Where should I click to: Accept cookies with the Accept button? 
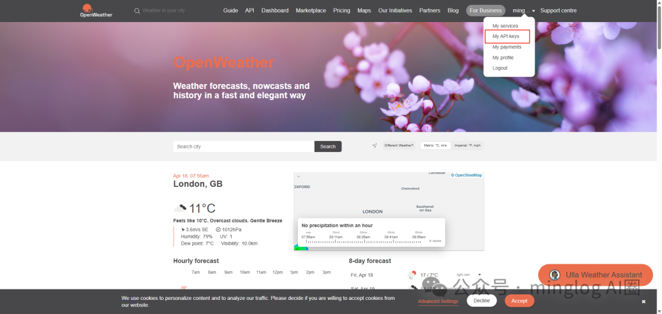point(519,301)
